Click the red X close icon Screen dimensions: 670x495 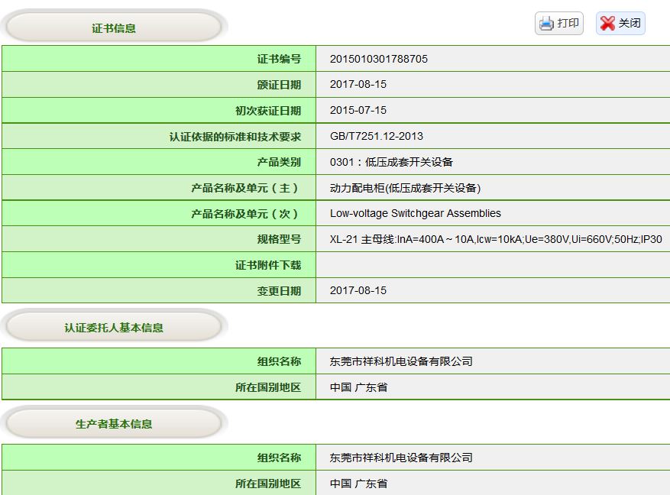(x=607, y=24)
